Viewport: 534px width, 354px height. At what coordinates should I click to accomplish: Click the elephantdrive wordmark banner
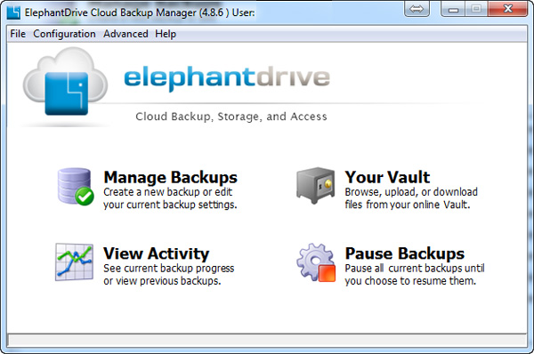(x=227, y=77)
